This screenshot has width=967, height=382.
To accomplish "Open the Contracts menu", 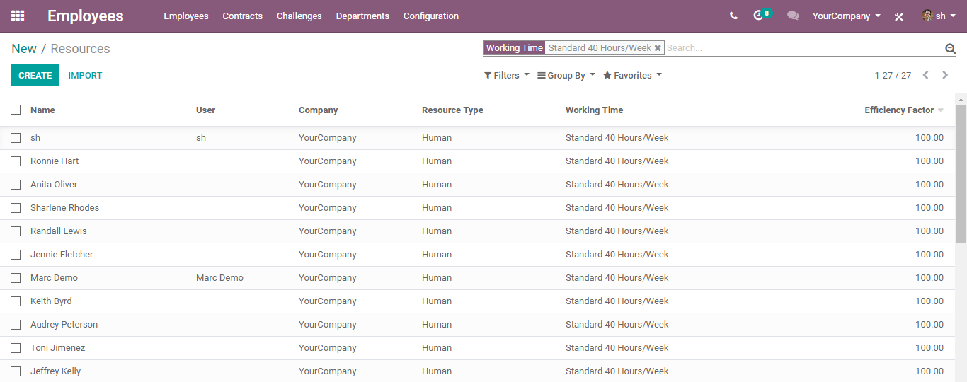I will click(x=242, y=16).
